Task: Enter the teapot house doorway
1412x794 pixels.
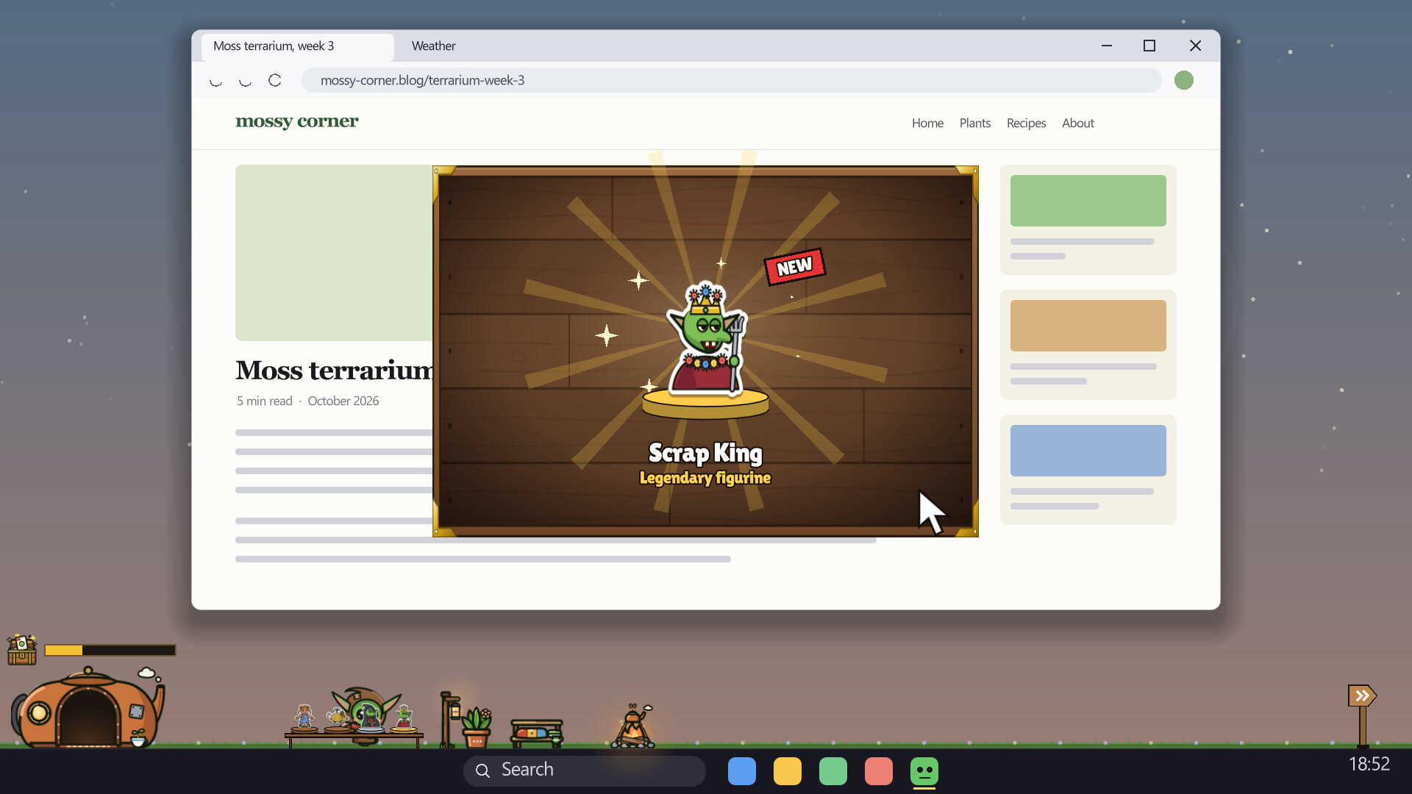Action: coord(88,717)
